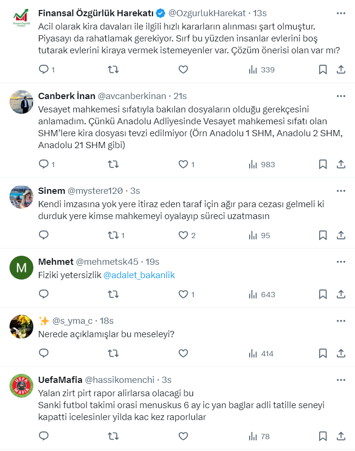Click the @adalet_bakanlik mention link
355x451 pixels.
(x=139, y=275)
